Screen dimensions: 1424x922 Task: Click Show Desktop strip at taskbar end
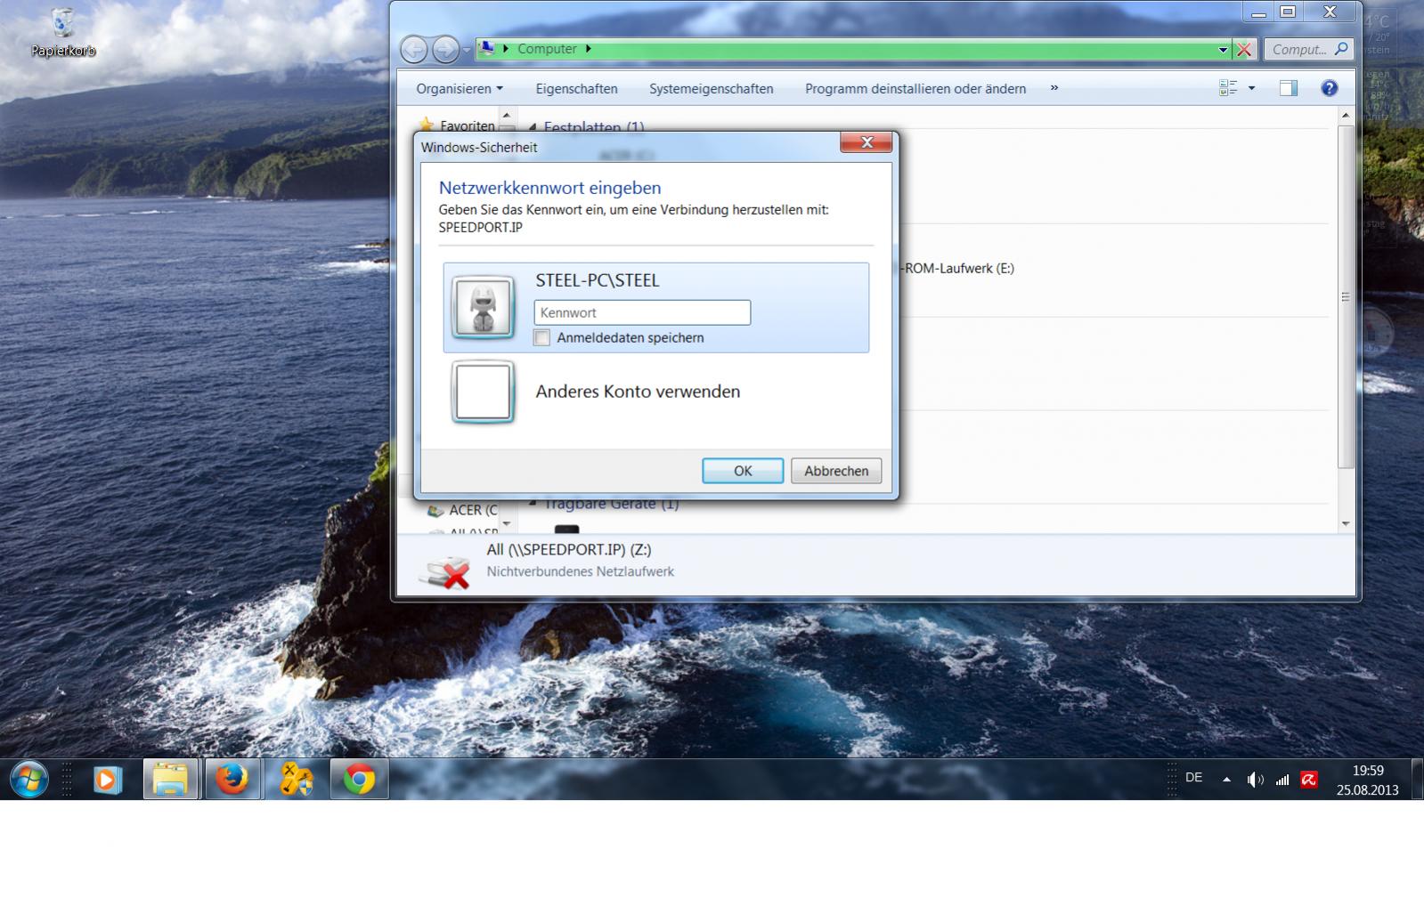pyautogui.click(x=1417, y=780)
